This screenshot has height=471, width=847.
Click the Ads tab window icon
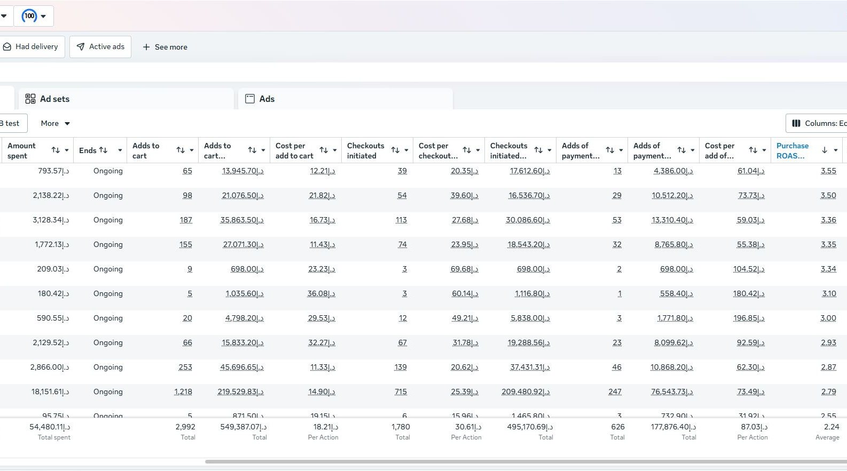250,99
